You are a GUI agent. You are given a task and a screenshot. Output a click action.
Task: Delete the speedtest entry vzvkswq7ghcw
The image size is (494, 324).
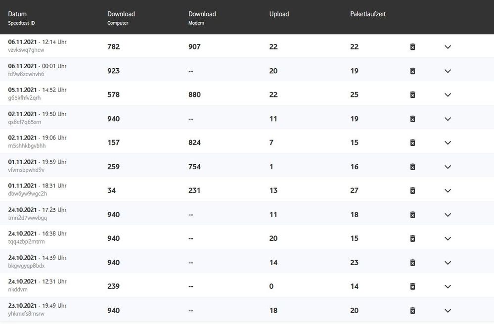pyautogui.click(x=412, y=47)
